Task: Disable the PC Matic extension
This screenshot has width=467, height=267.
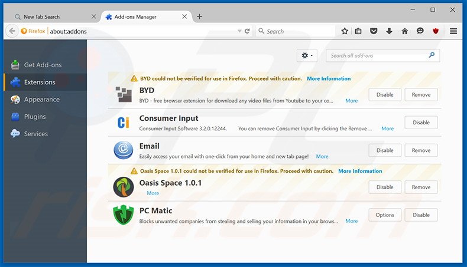Action: point(421,215)
